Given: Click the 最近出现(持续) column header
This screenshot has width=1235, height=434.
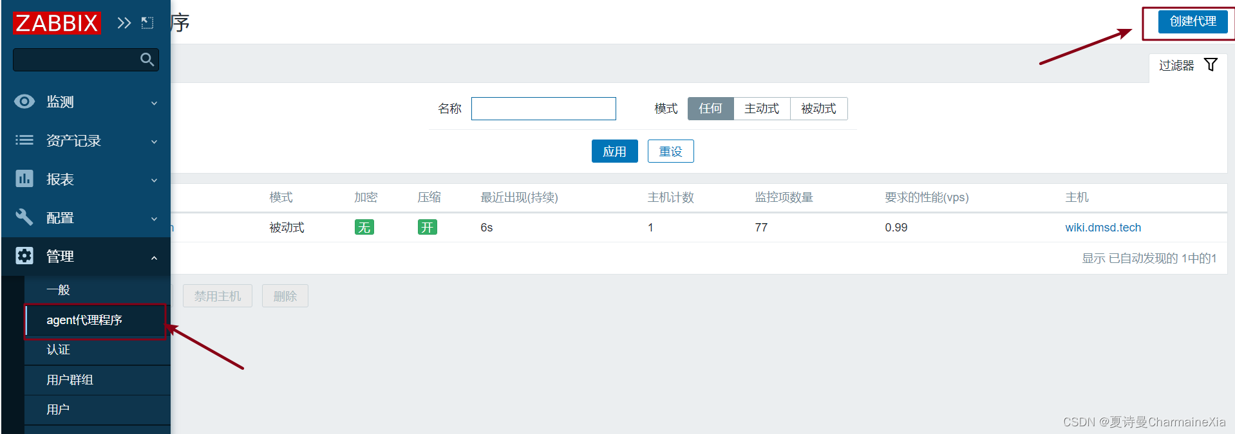Looking at the screenshot, I should (519, 197).
